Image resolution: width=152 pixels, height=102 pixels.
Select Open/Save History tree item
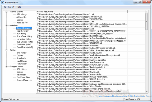24,36
